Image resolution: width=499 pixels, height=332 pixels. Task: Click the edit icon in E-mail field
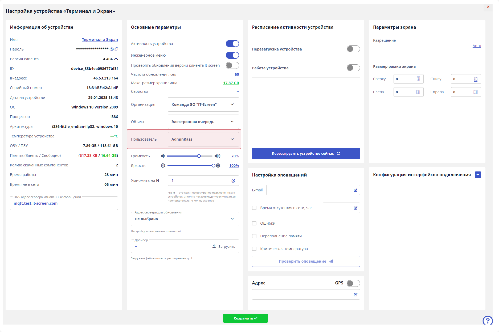[355, 190]
